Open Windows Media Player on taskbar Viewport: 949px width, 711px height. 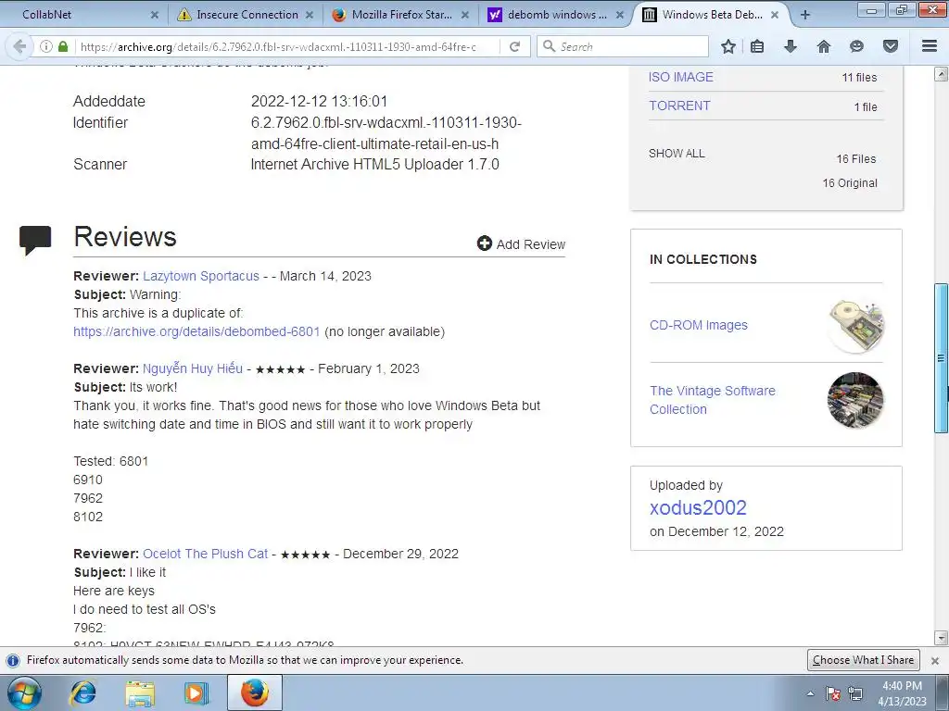196,693
